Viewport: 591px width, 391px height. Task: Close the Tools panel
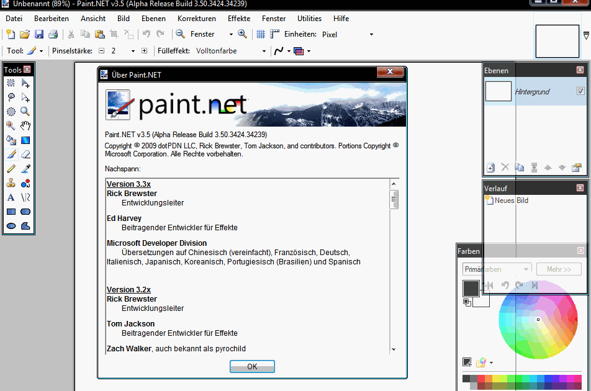tap(27, 70)
